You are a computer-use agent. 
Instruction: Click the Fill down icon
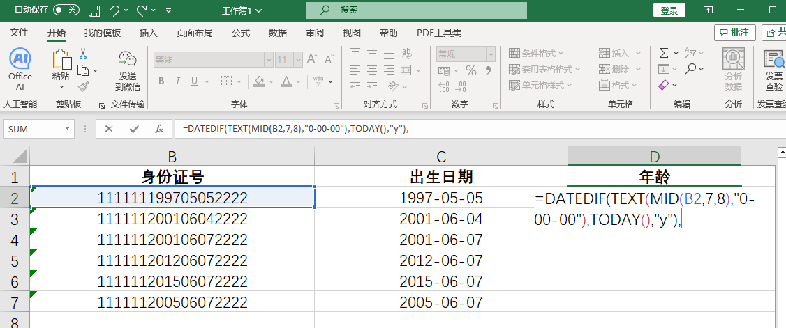pyautogui.click(x=664, y=69)
